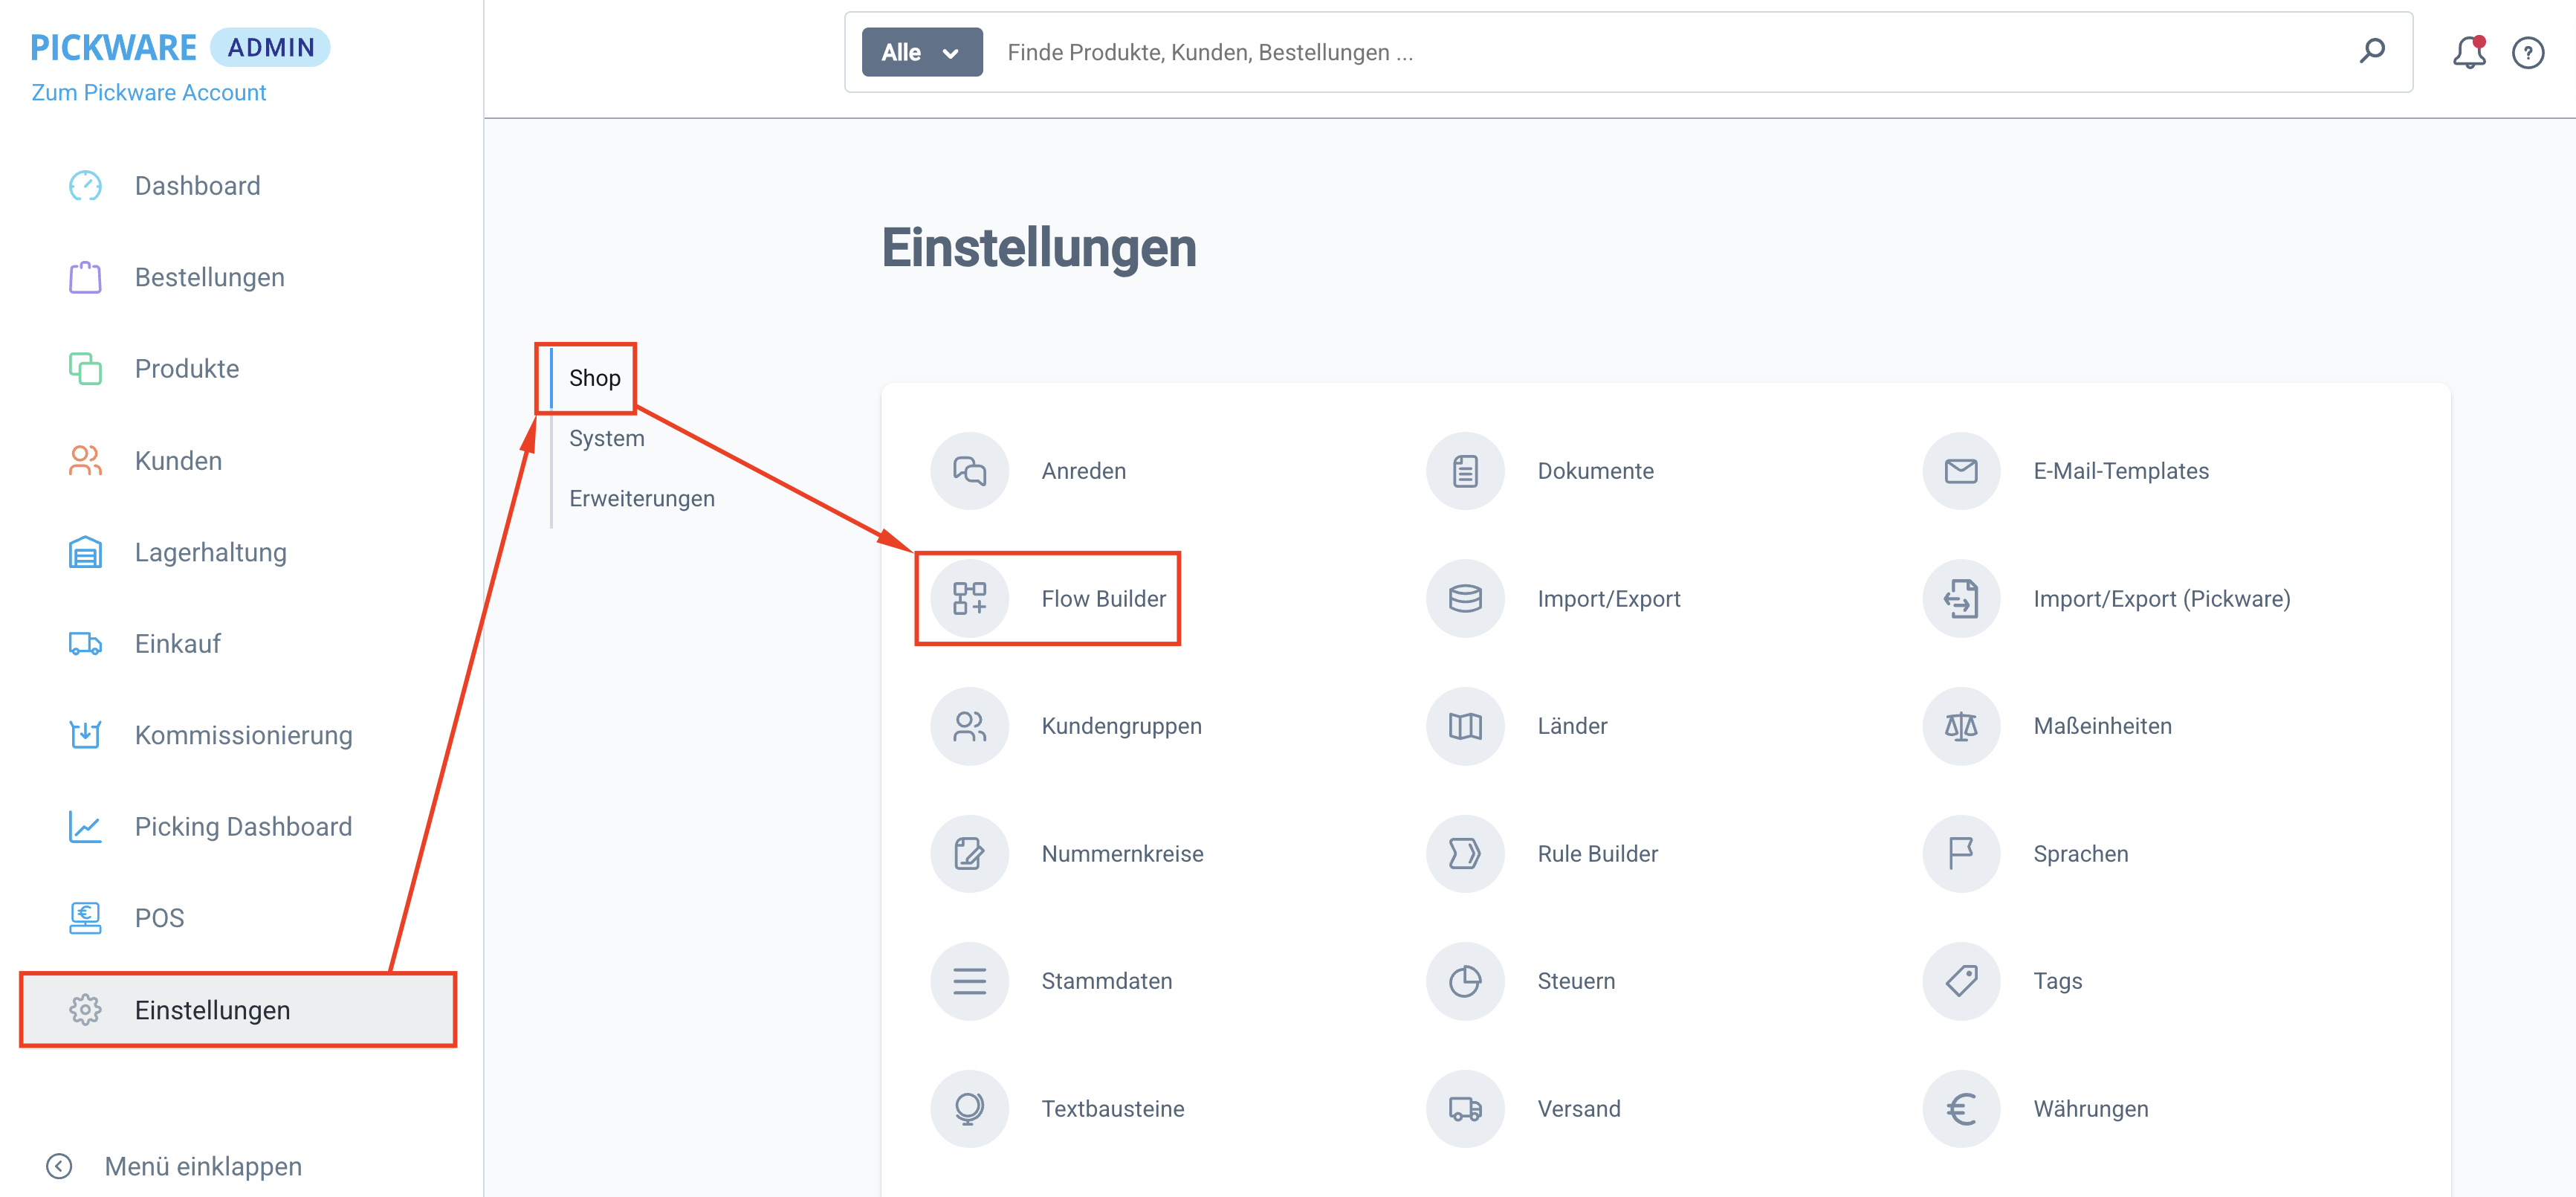Switch to the System settings tab
This screenshot has height=1197, width=2576.
(606, 438)
